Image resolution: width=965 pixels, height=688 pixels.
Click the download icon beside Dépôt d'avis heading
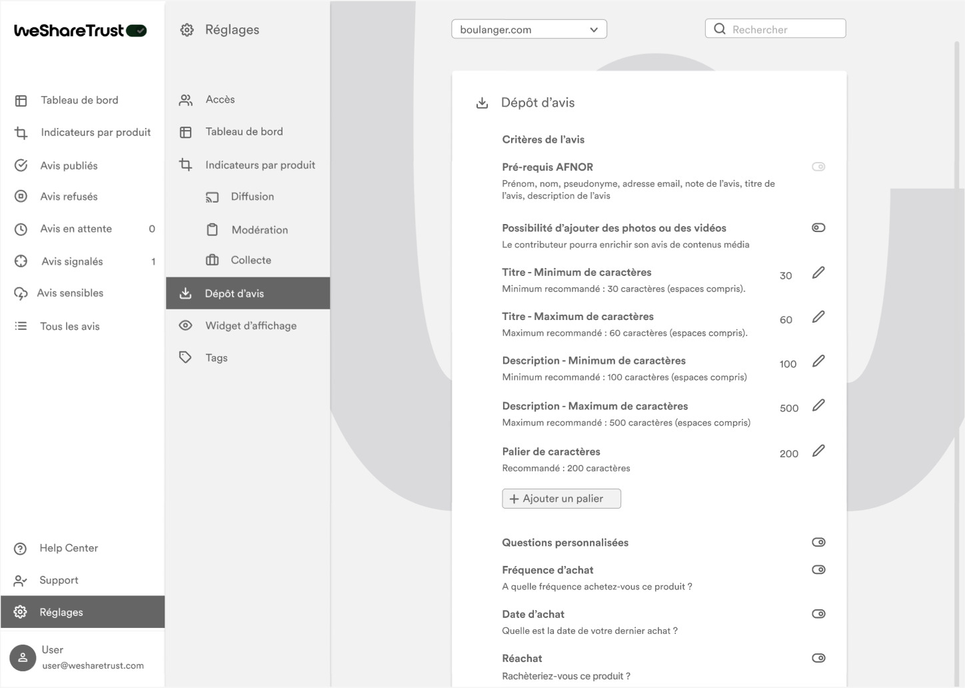482,103
